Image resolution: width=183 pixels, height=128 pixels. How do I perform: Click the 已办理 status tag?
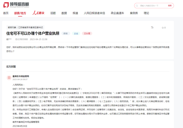pyautogui.click(x=87, y=34)
